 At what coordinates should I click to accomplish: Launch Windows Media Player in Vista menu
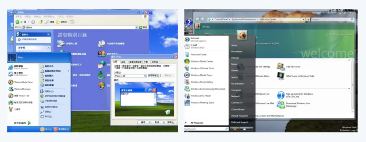[199, 75]
